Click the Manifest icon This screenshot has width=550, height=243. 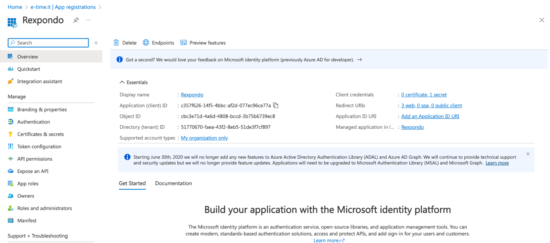pos(10,220)
